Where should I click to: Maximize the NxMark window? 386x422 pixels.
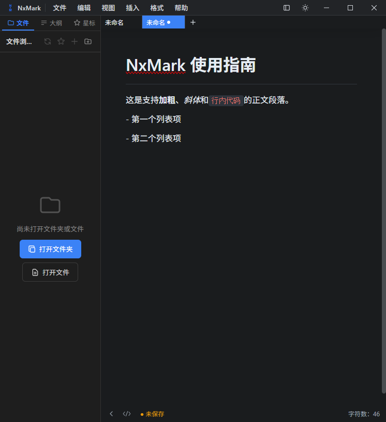point(350,8)
